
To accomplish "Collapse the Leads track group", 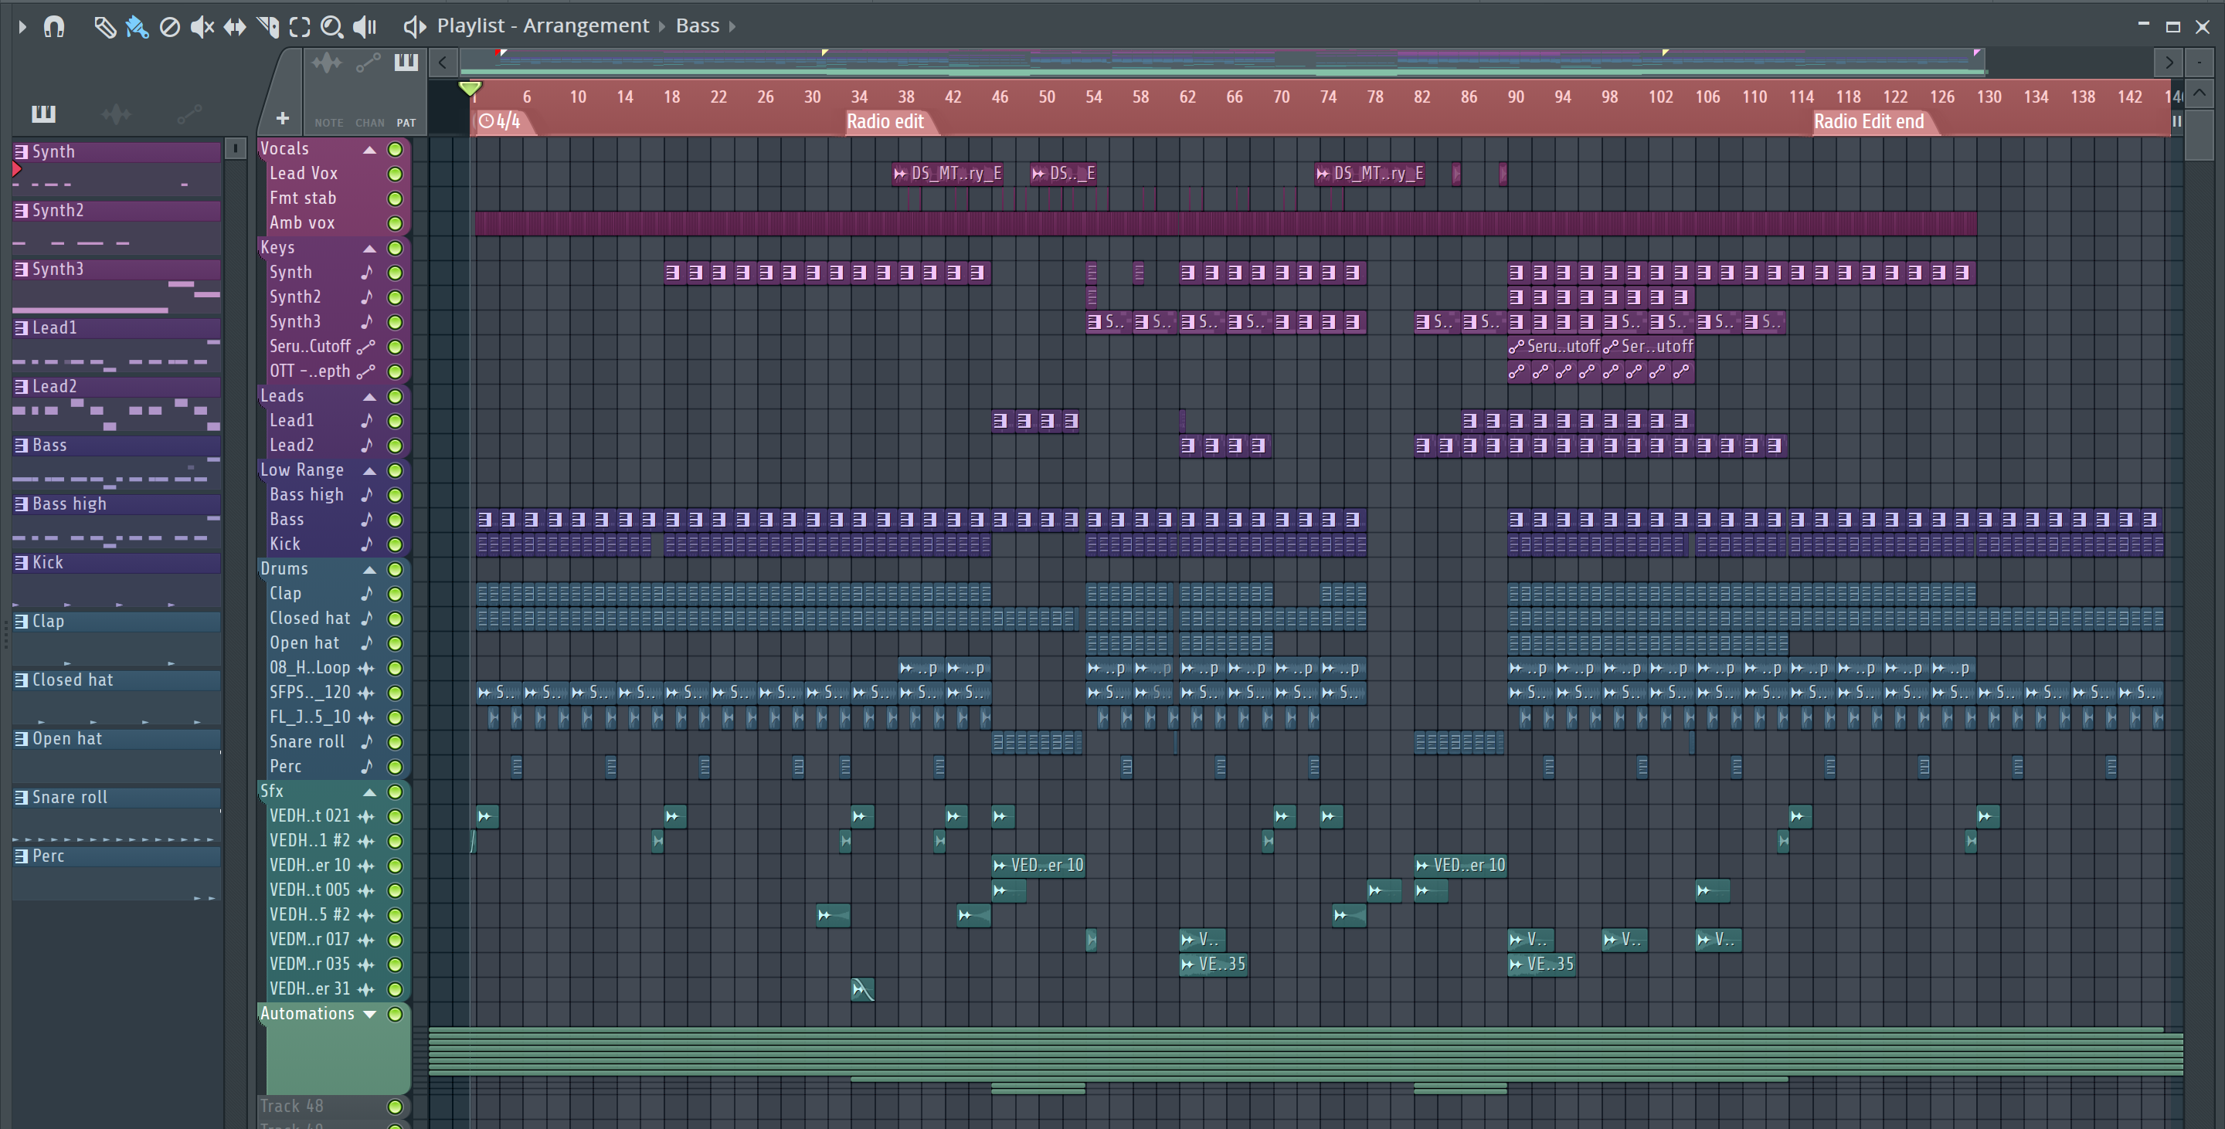I will pos(370,397).
